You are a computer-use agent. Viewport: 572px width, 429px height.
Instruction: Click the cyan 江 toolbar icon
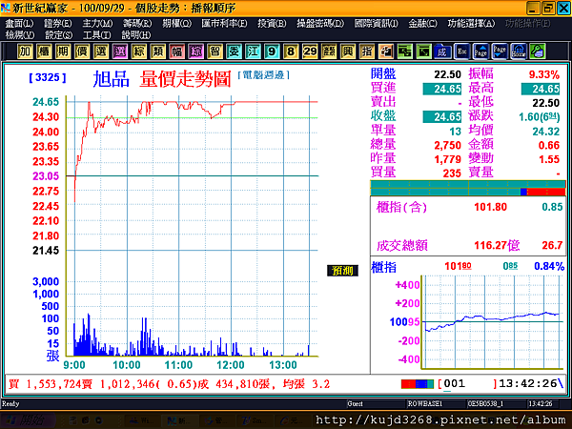click(x=253, y=51)
